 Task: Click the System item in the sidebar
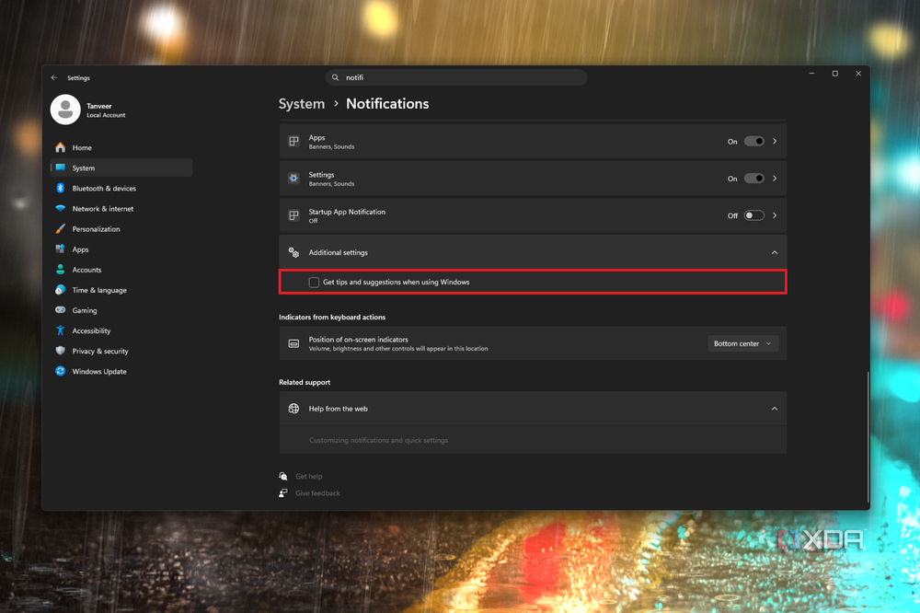pyautogui.click(x=121, y=168)
